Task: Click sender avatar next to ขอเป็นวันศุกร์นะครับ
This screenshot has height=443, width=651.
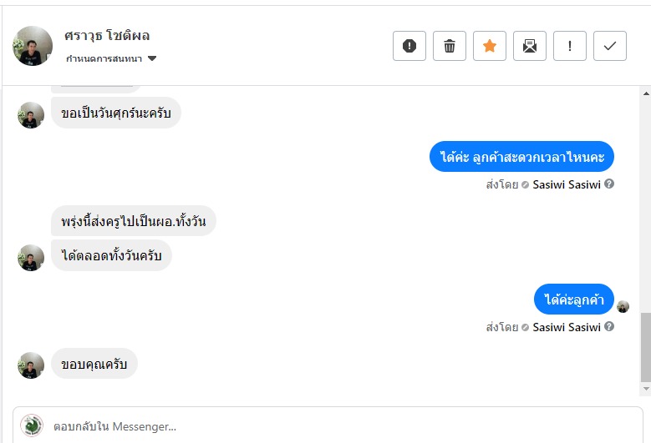Action: pyautogui.click(x=31, y=115)
